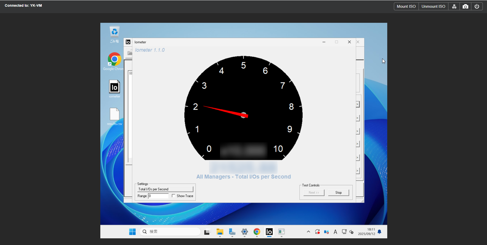Click the Windows taskbar search box
The width and height of the screenshot is (487, 245).
tap(170, 232)
